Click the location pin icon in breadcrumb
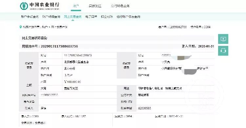 pyautogui.click(x=20, y=27)
